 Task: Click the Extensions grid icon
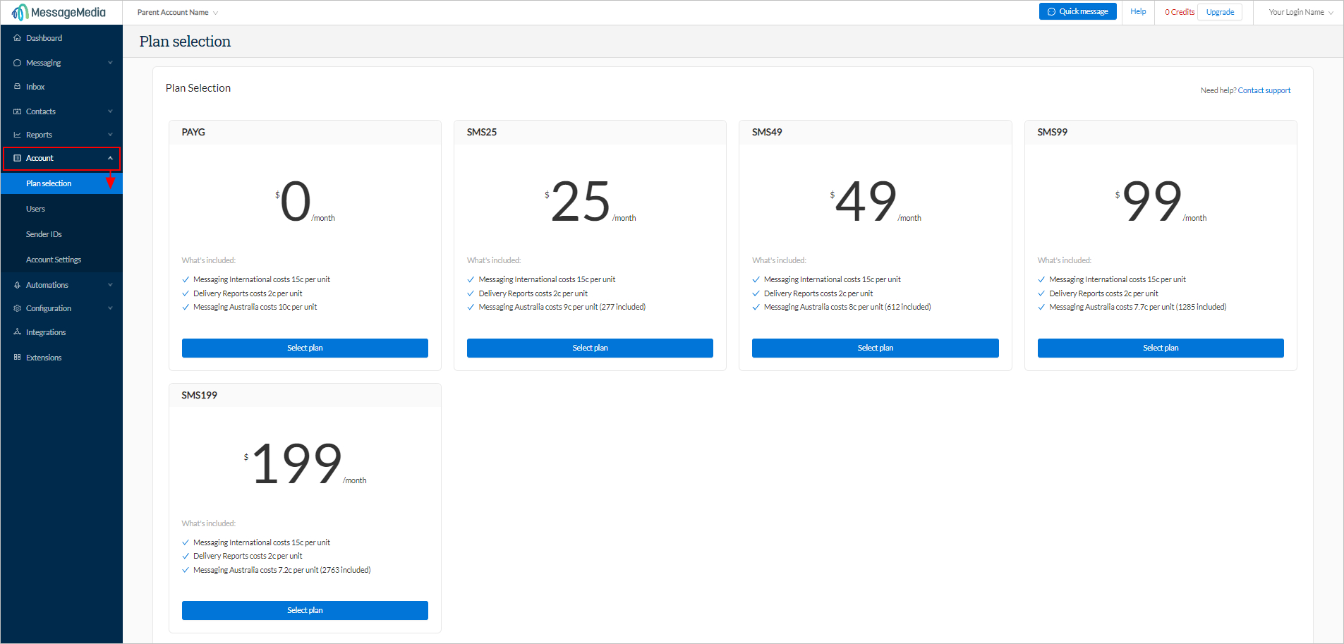17,357
